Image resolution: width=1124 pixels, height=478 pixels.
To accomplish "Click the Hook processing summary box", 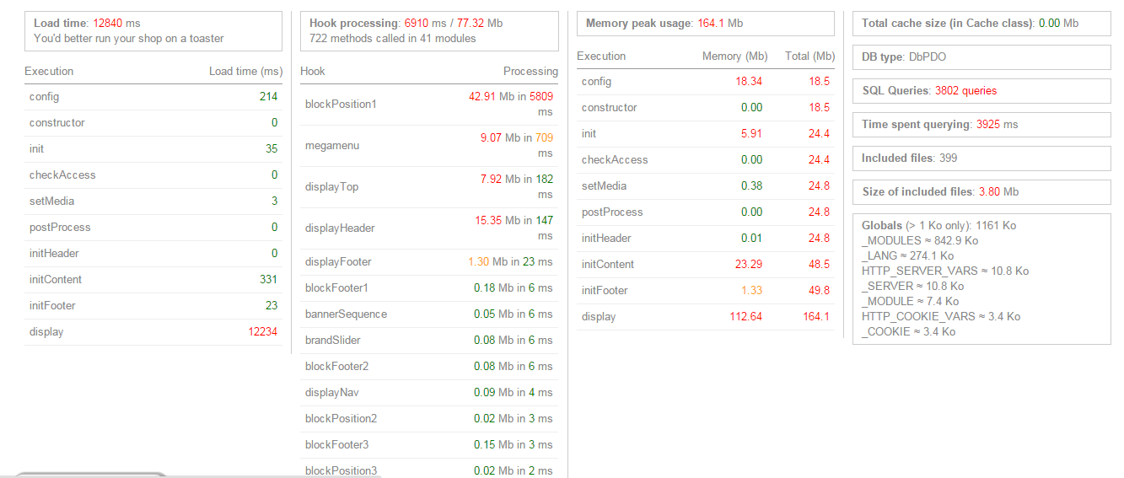I will [429, 31].
